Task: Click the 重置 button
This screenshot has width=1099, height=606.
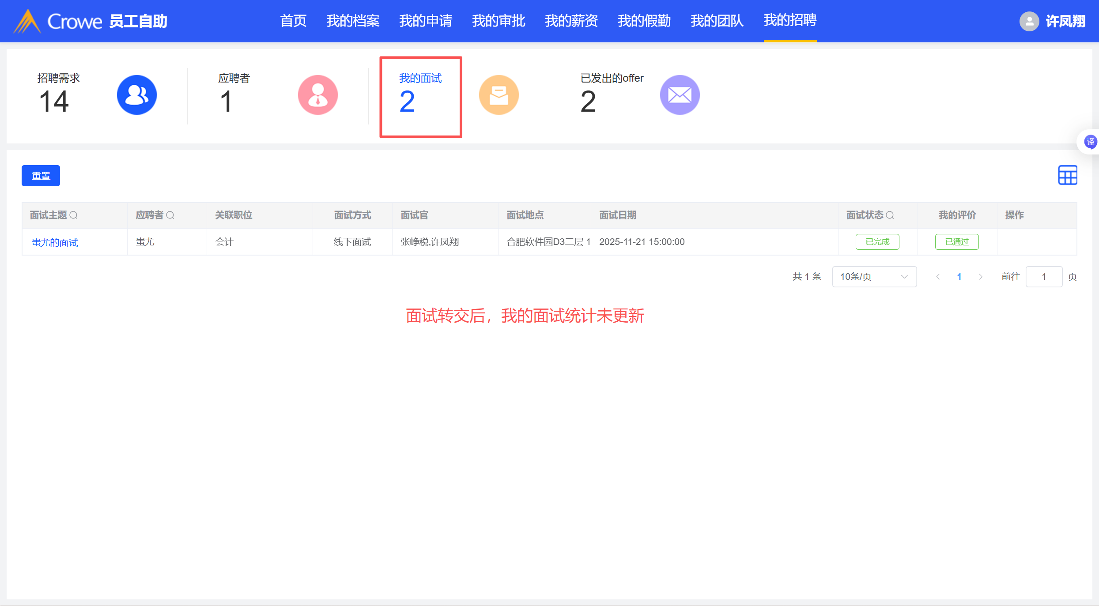Action: pyautogui.click(x=41, y=176)
